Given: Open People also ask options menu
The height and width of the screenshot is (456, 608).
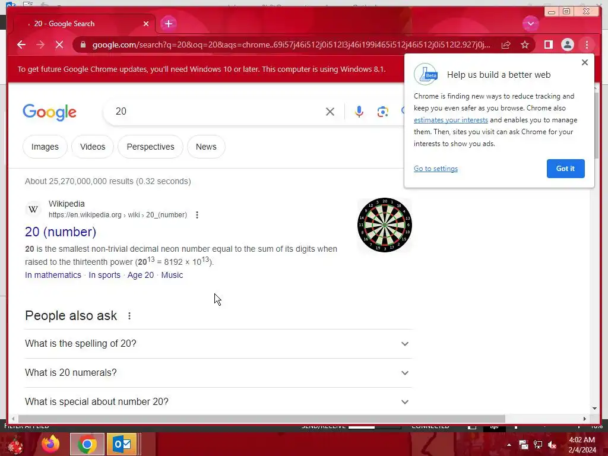Looking at the screenshot, I should pos(129,316).
